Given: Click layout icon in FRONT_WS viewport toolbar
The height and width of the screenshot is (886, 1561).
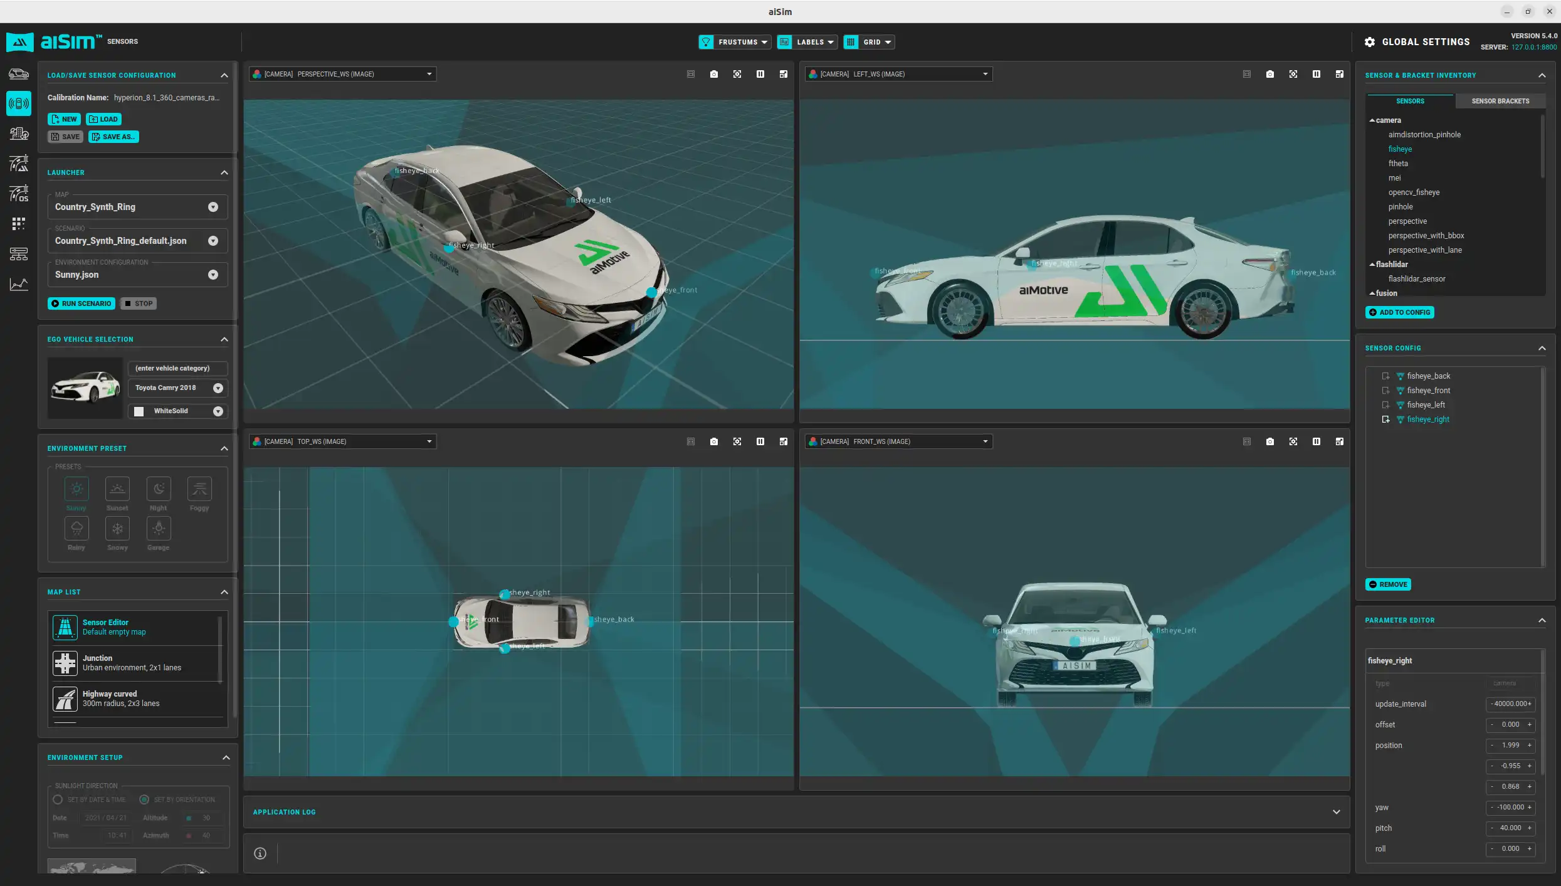Looking at the screenshot, I should pos(1340,441).
